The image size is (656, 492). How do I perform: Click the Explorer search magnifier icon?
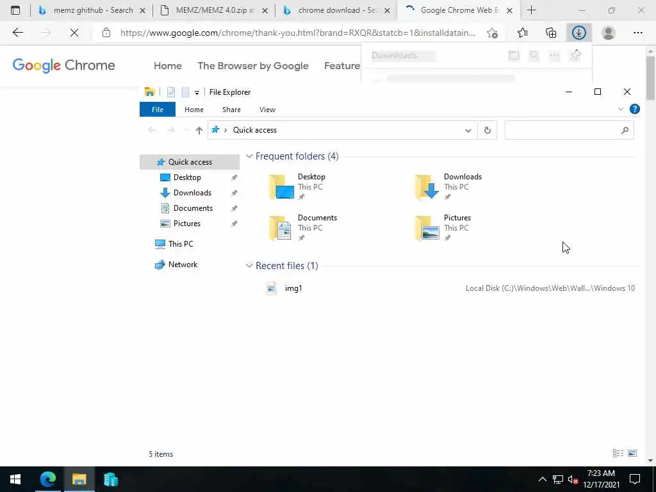pyautogui.click(x=625, y=131)
